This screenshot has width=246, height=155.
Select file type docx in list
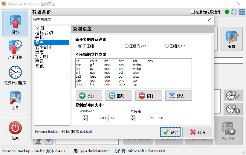pos(79,84)
